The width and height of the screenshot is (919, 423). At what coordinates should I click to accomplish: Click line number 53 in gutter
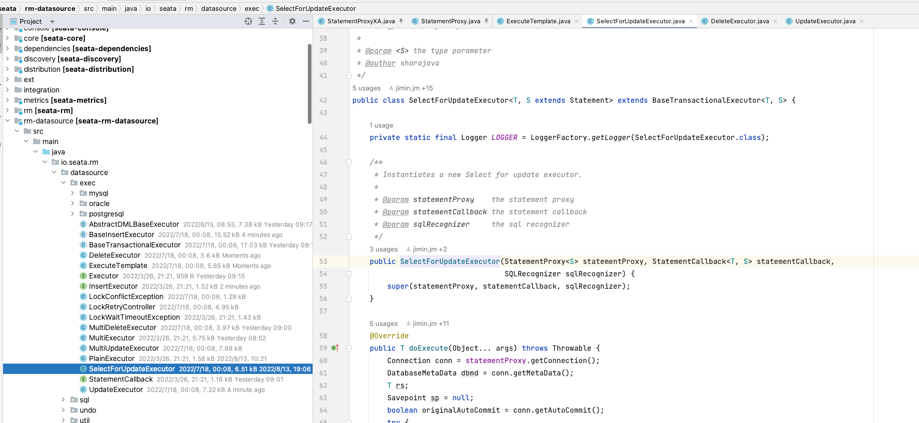pos(323,261)
